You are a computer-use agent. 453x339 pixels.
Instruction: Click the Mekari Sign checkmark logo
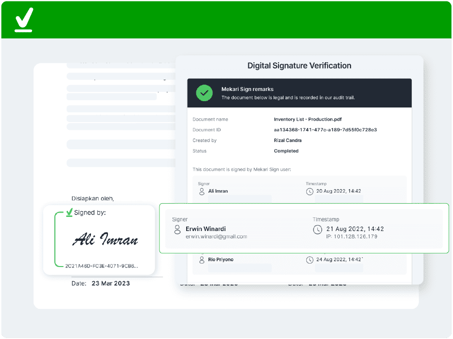coord(24,19)
